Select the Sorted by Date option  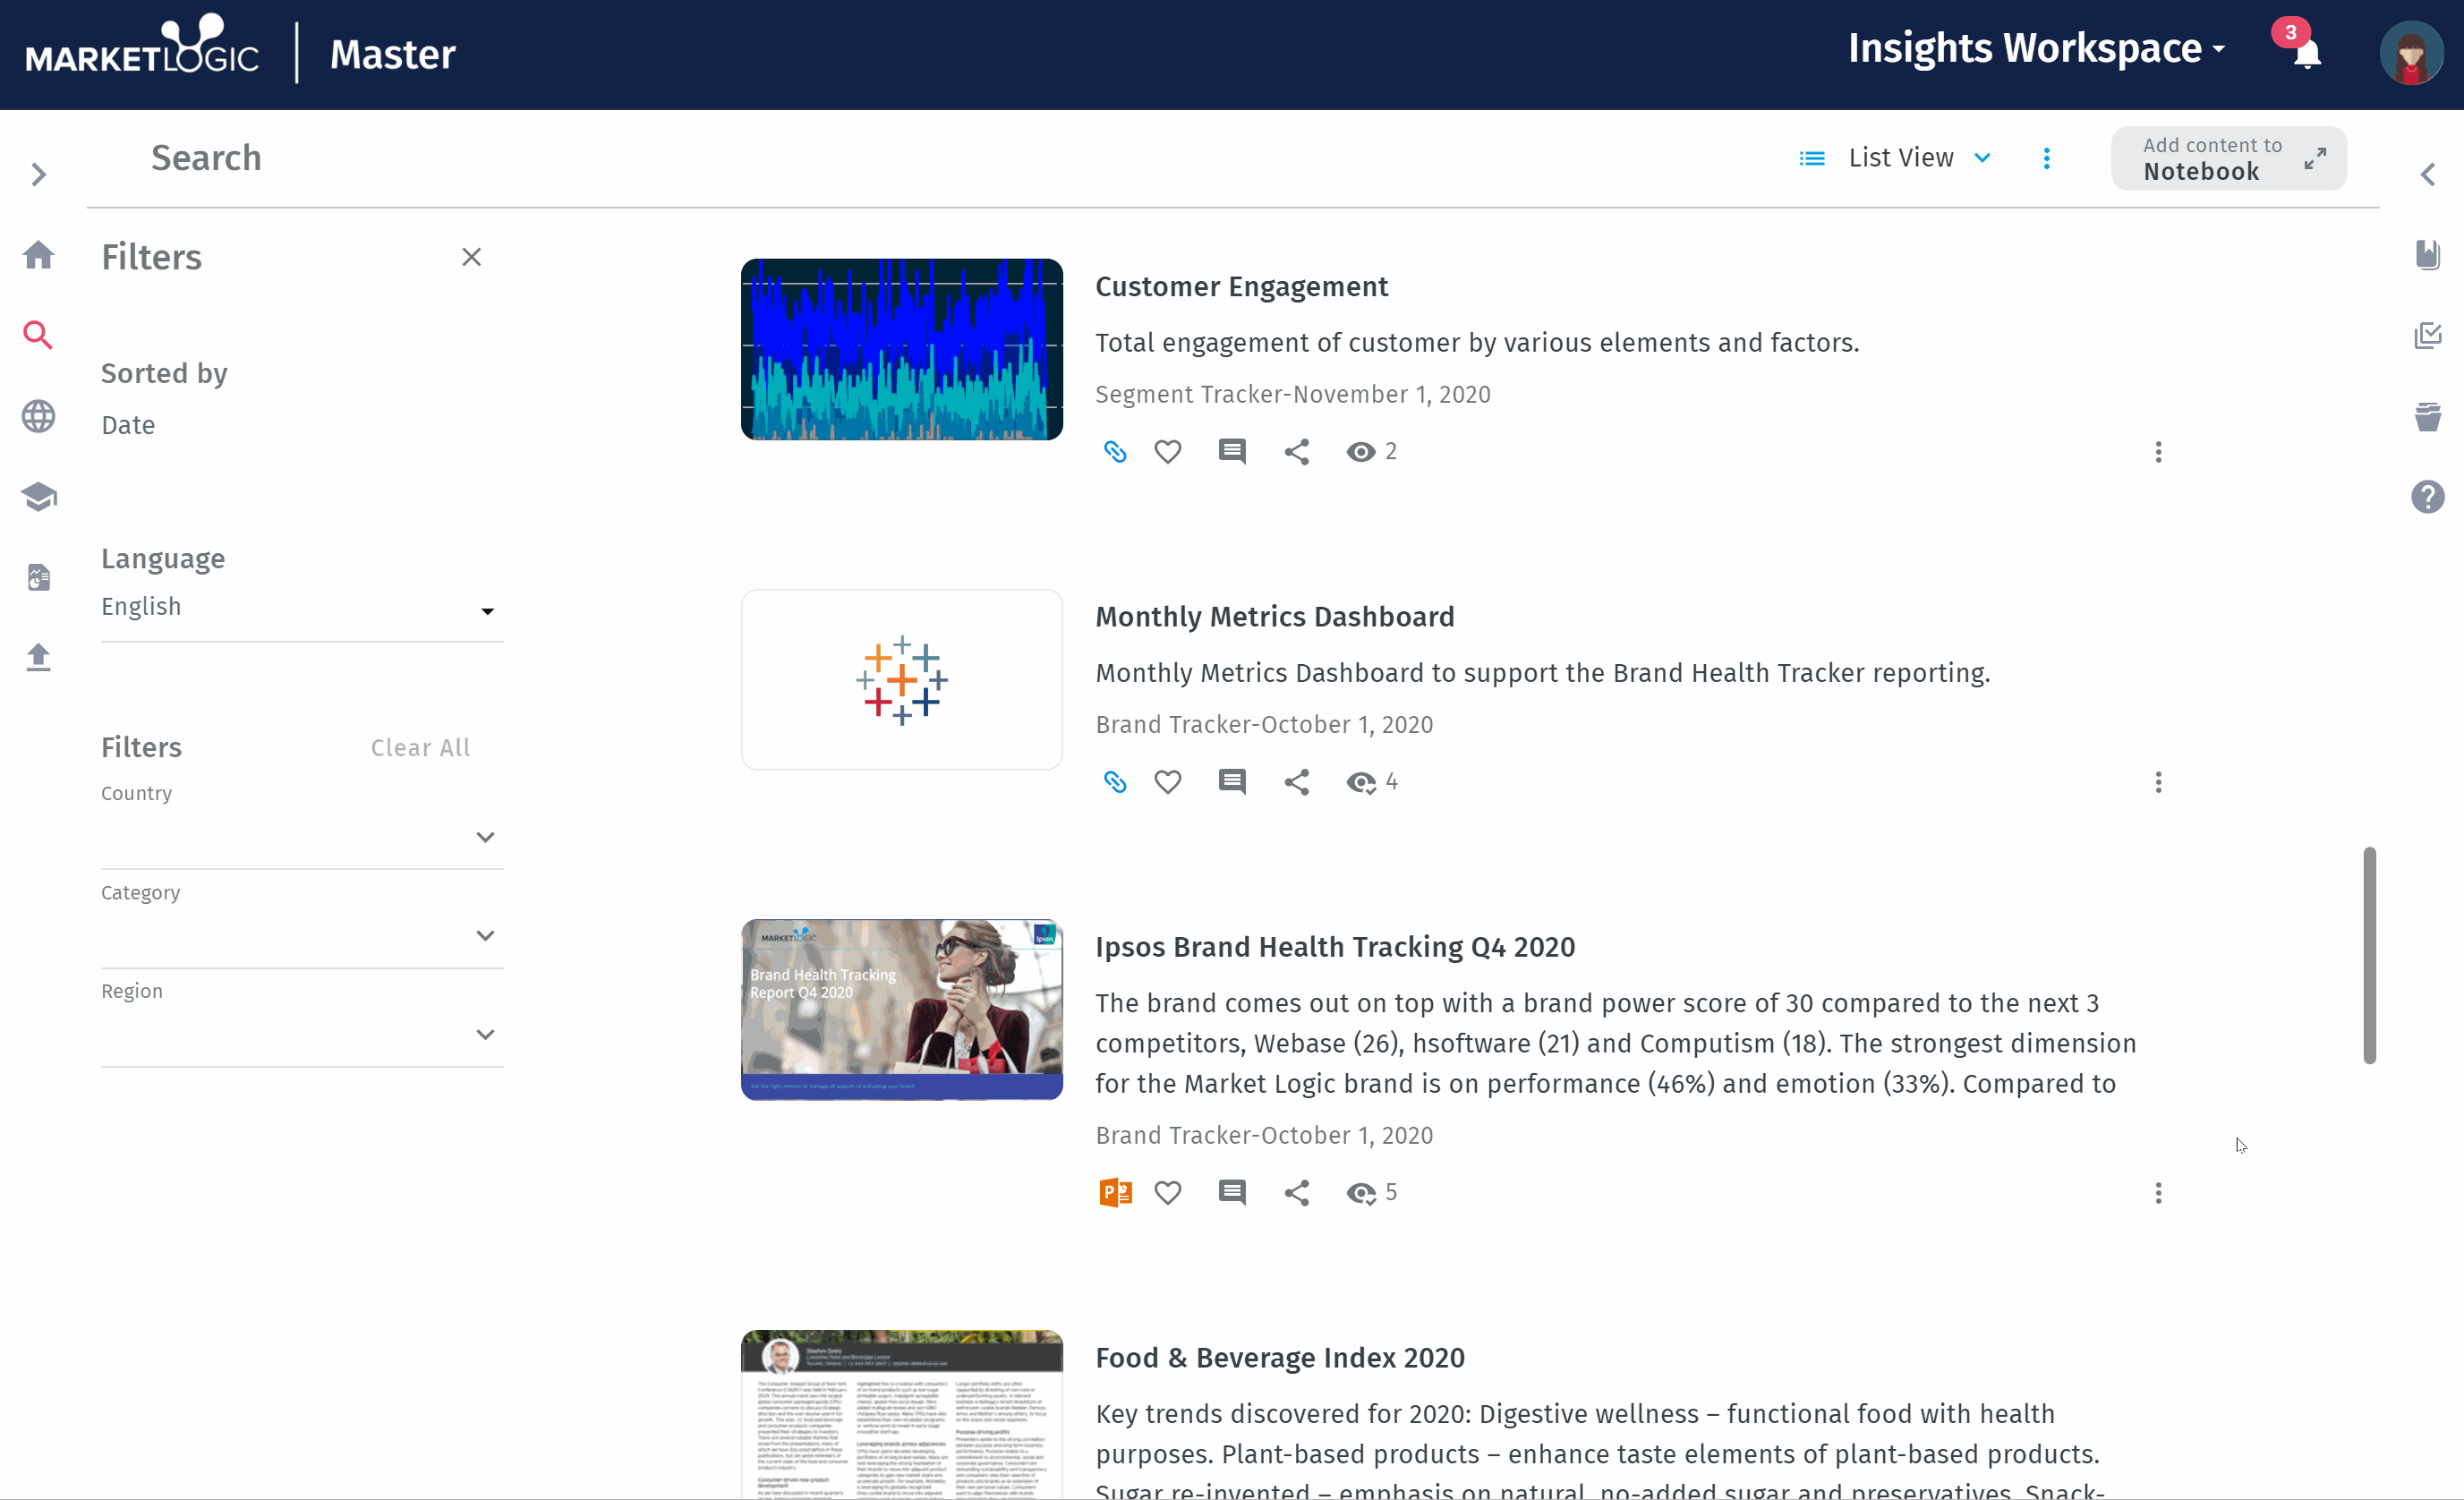click(127, 424)
